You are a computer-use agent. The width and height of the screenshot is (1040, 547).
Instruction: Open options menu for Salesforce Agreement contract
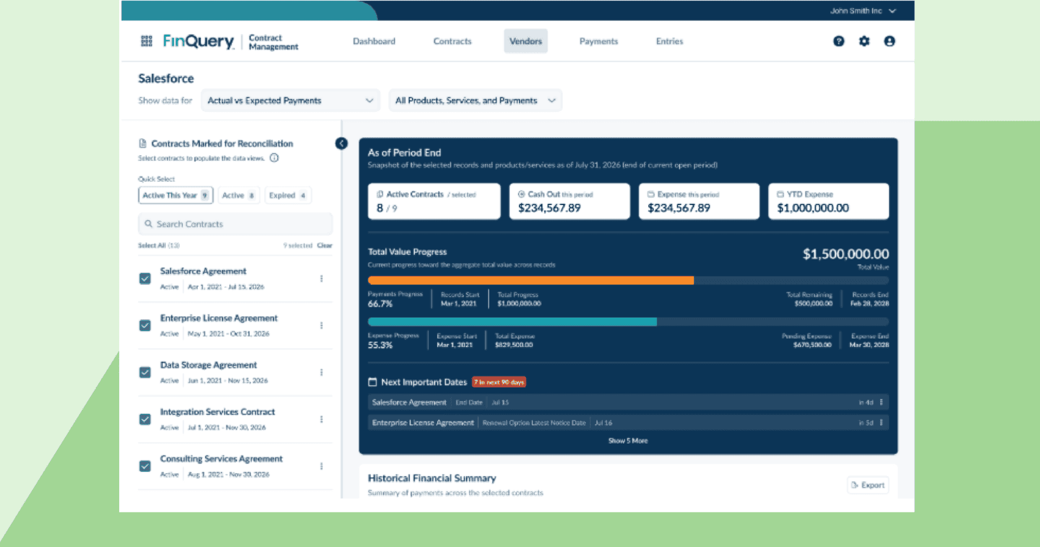point(321,279)
